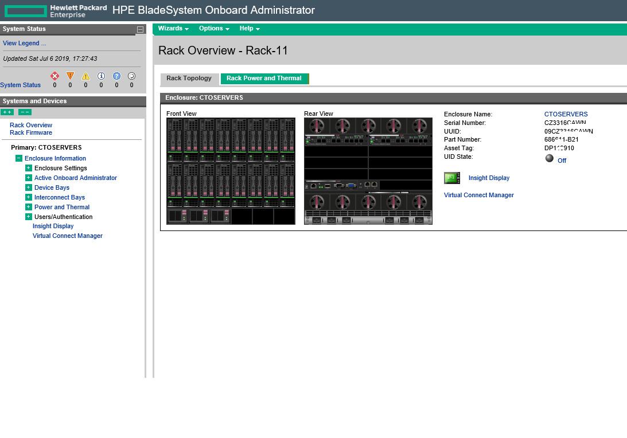Select Enclosure Settings tree item
The width and height of the screenshot is (627, 438).
[x=60, y=168]
